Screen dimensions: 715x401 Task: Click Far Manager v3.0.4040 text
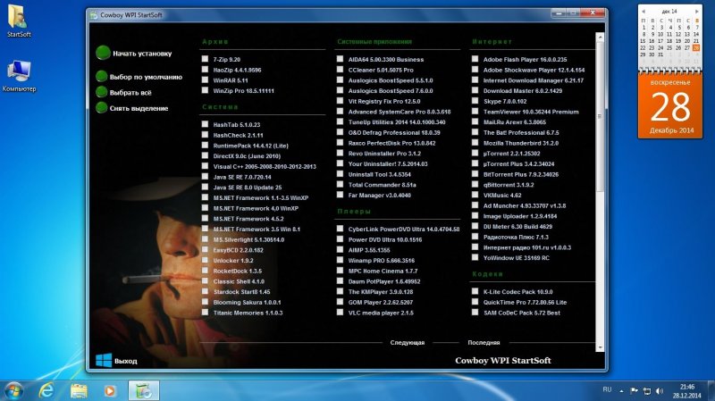coord(379,195)
